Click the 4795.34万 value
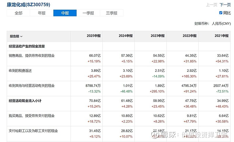Screen dimensions: 234x142 pyautogui.click(x=189, y=86)
